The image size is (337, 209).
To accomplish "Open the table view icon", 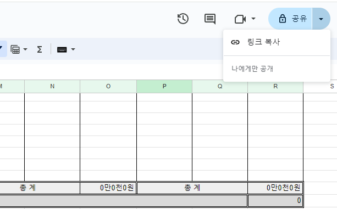I will pyautogui.click(x=15, y=49).
